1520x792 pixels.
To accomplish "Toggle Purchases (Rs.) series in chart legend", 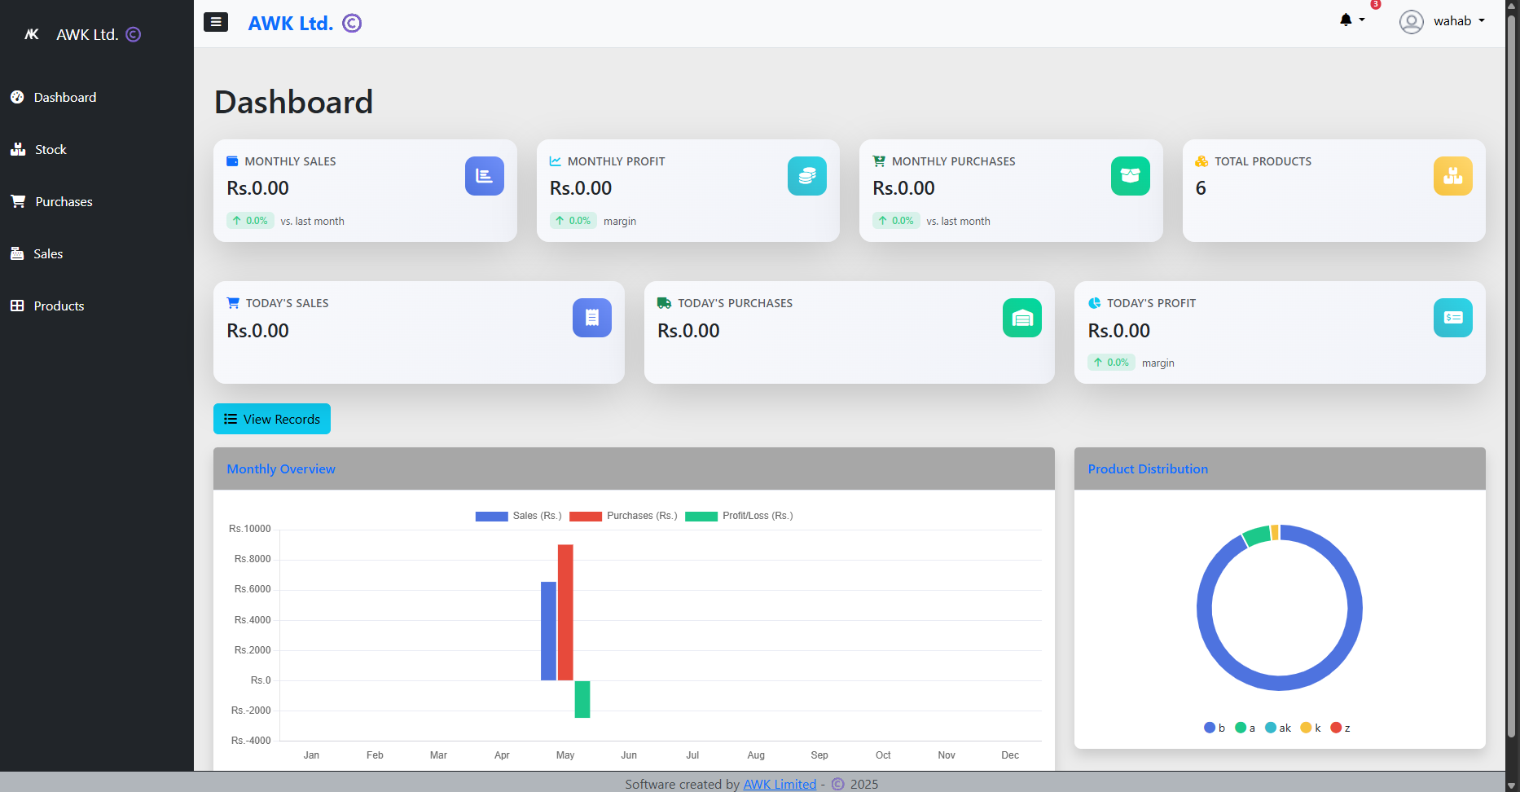I will pos(623,516).
